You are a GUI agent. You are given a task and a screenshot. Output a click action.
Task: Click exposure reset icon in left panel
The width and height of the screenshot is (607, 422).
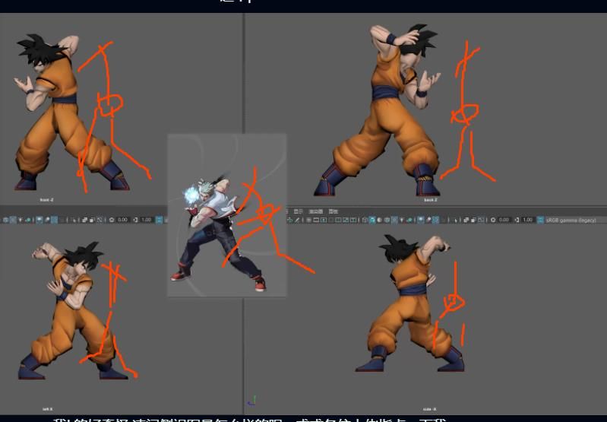pyautogui.click(x=112, y=220)
